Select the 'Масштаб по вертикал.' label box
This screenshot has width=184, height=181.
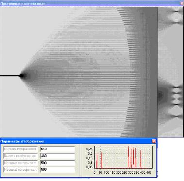tap(20, 170)
